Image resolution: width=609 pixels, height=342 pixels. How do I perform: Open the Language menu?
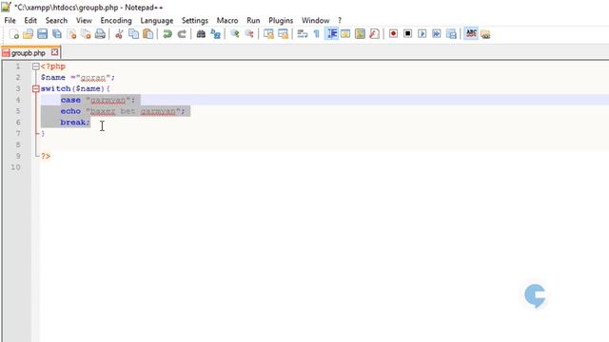click(x=157, y=21)
